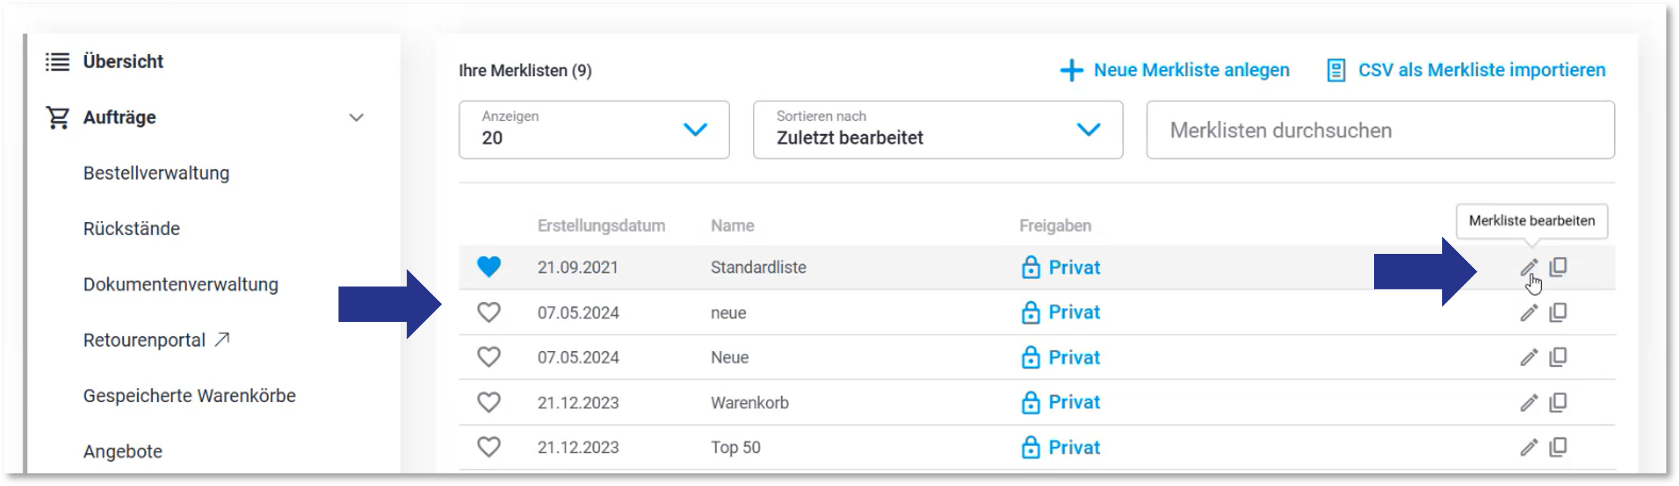Viewport: 1679px width, 486px height.
Task: Click lock icon of the Neue row
Action: (x=1031, y=357)
